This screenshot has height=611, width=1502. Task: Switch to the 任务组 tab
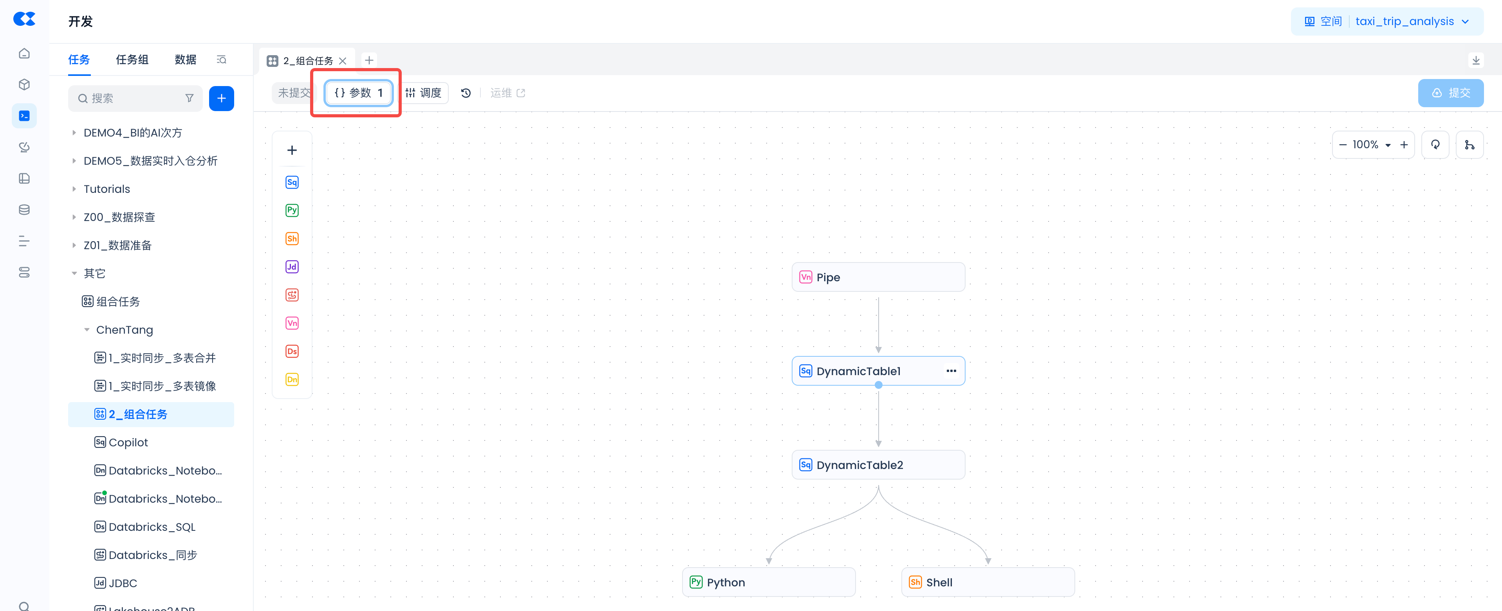[132, 59]
